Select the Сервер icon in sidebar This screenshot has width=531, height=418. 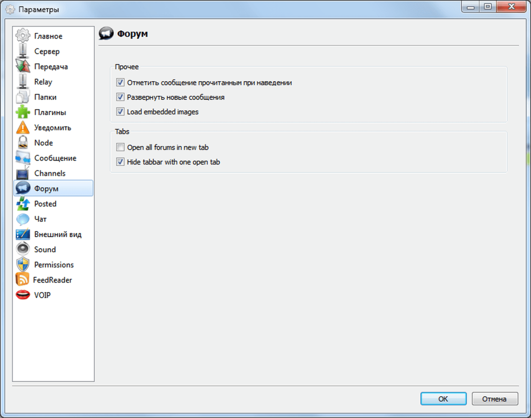pos(23,51)
